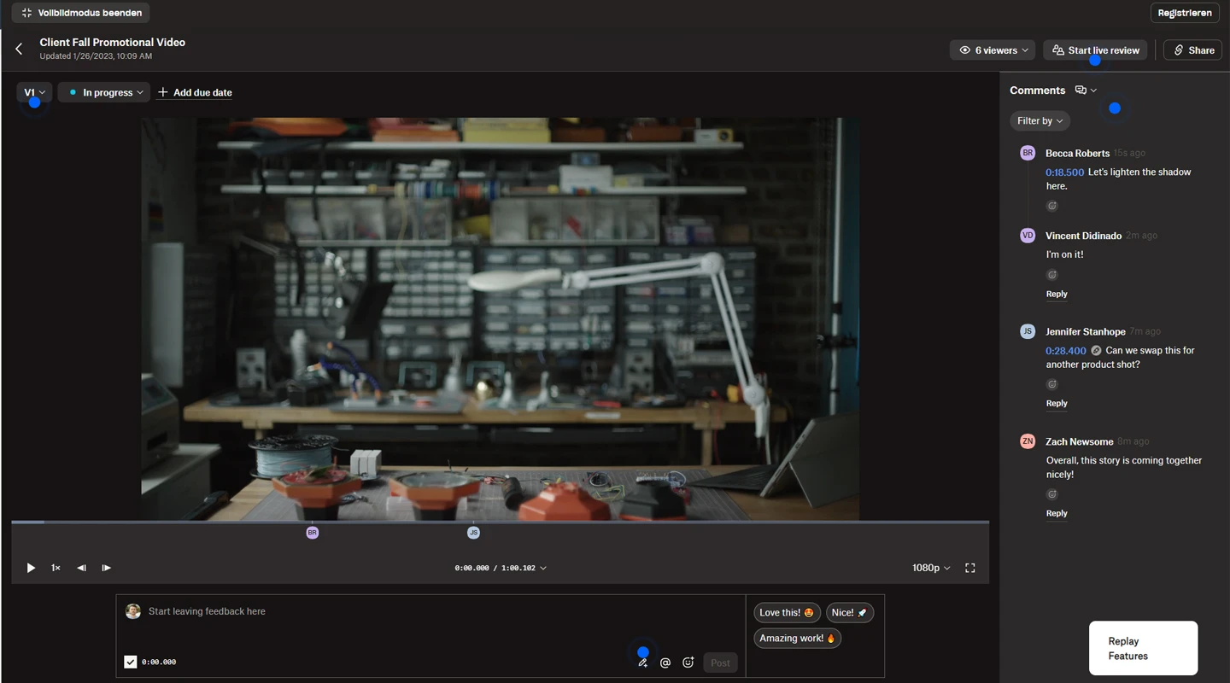The height and width of the screenshot is (683, 1230).
Task: Insert the 'Amazing work!' quick reaction
Action: pyautogui.click(x=797, y=638)
